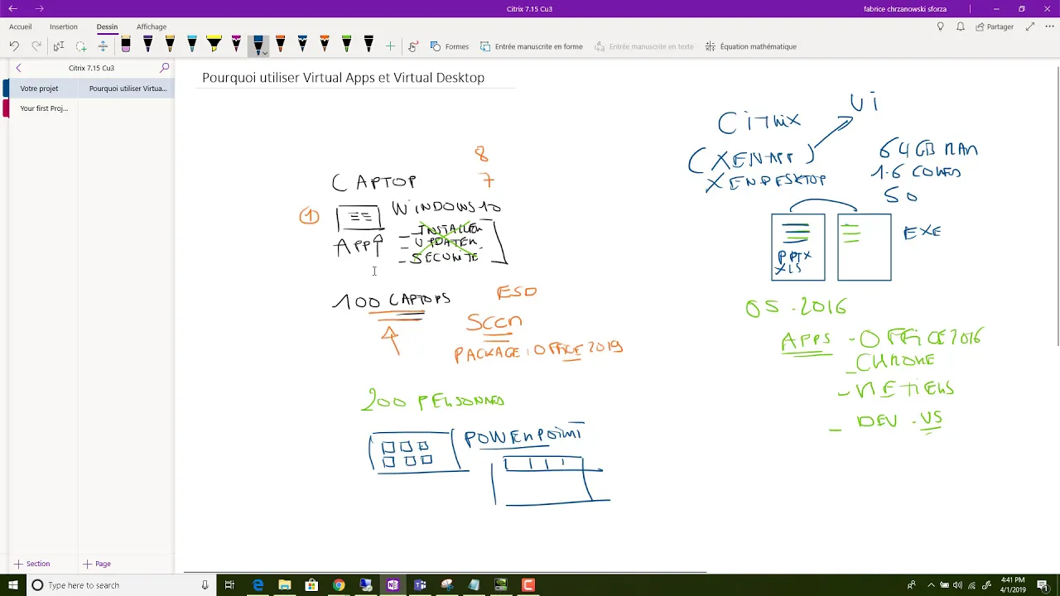The height and width of the screenshot is (596, 1060).
Task: Show hidden system tray icons
Action: point(931,585)
